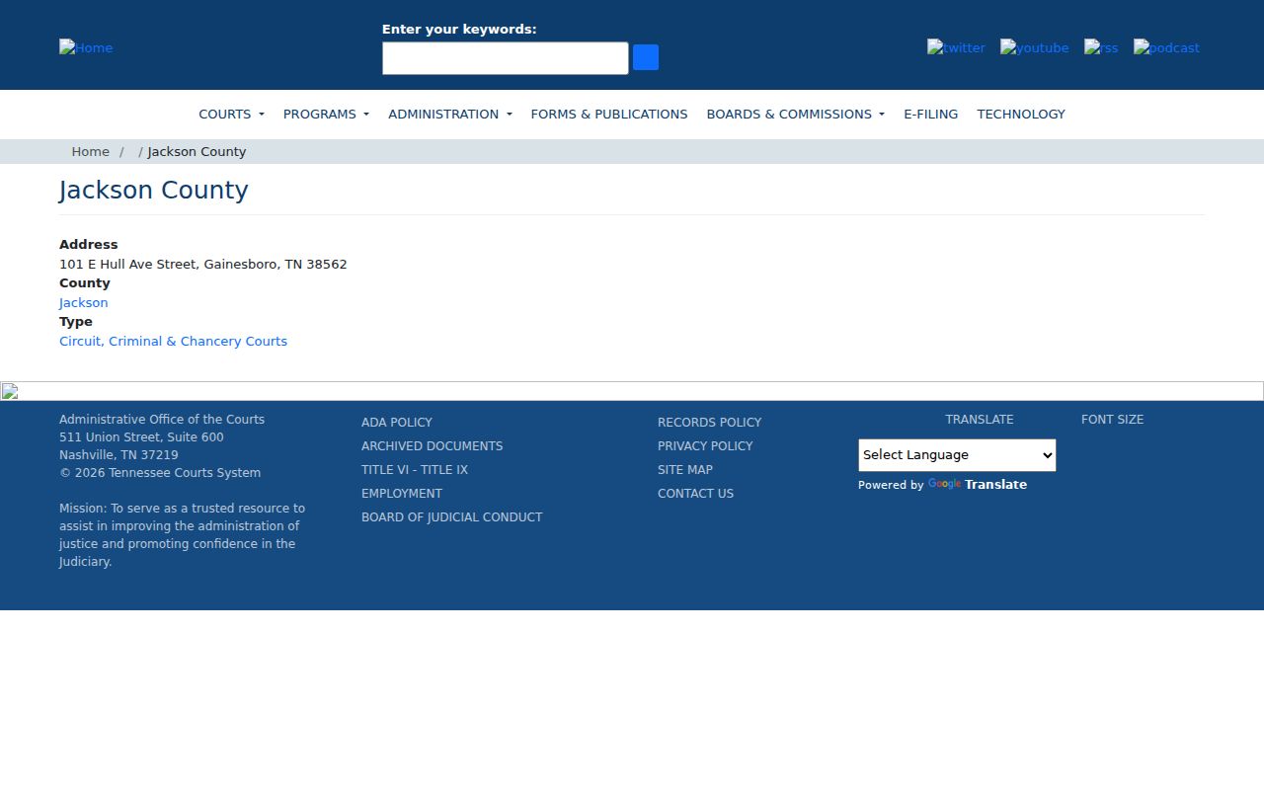Screen dimensions: 1264x790
Task: Open the Privacy Policy link
Action: tap(705, 446)
